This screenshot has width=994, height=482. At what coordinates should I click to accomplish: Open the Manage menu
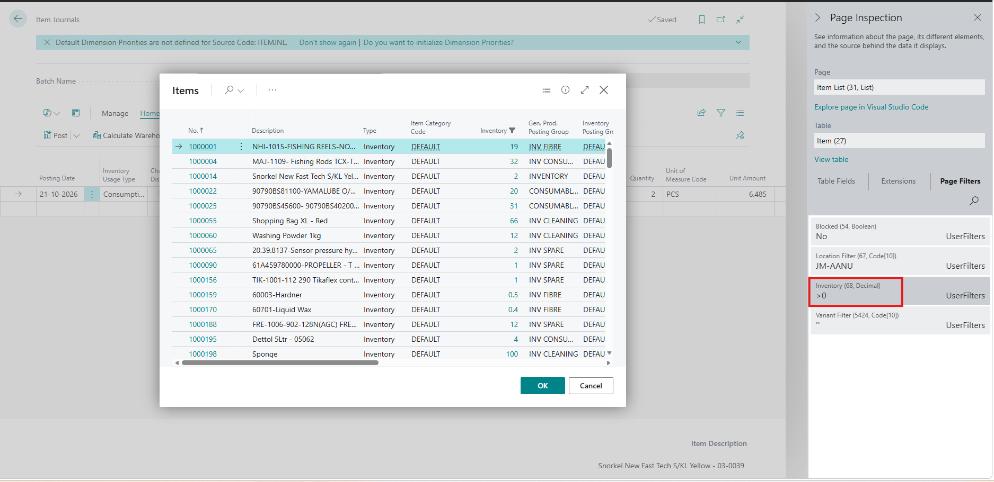[115, 113]
